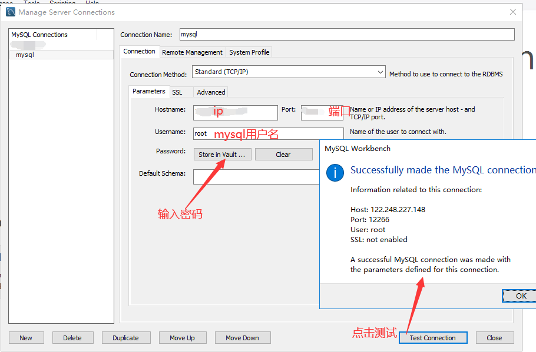Open the Connection Method dropdown

pyautogui.click(x=289, y=72)
